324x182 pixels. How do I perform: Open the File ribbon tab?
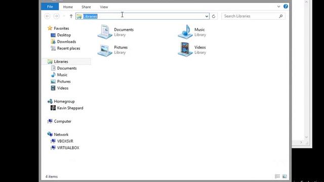click(50, 7)
